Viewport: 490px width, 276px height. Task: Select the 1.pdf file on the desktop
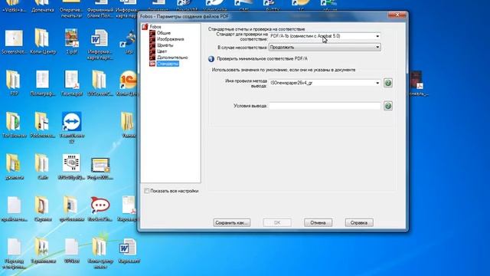(71, 42)
